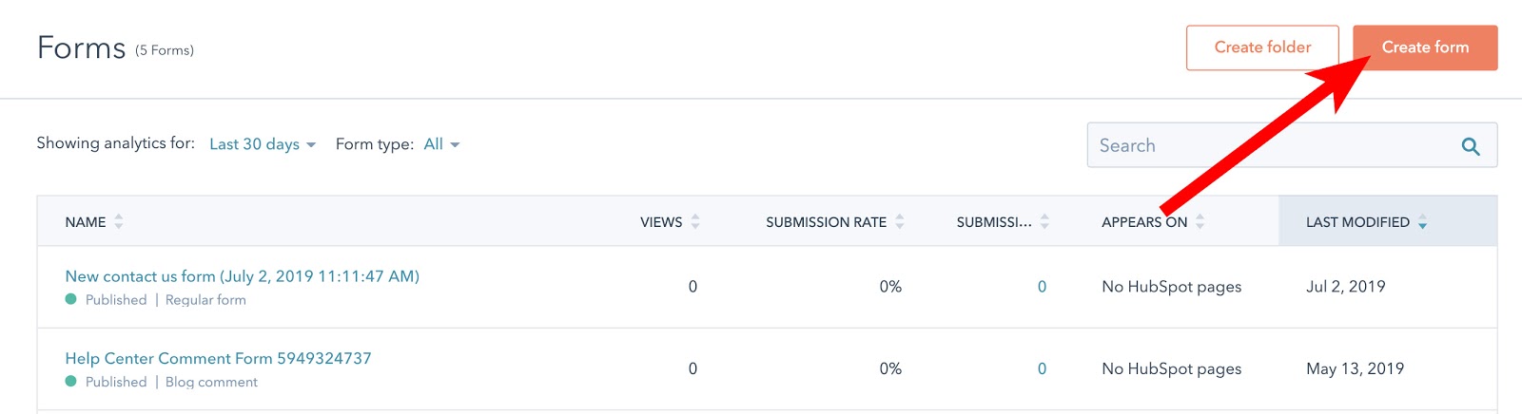Click the search magnifier icon
1522x414 pixels.
(1470, 146)
